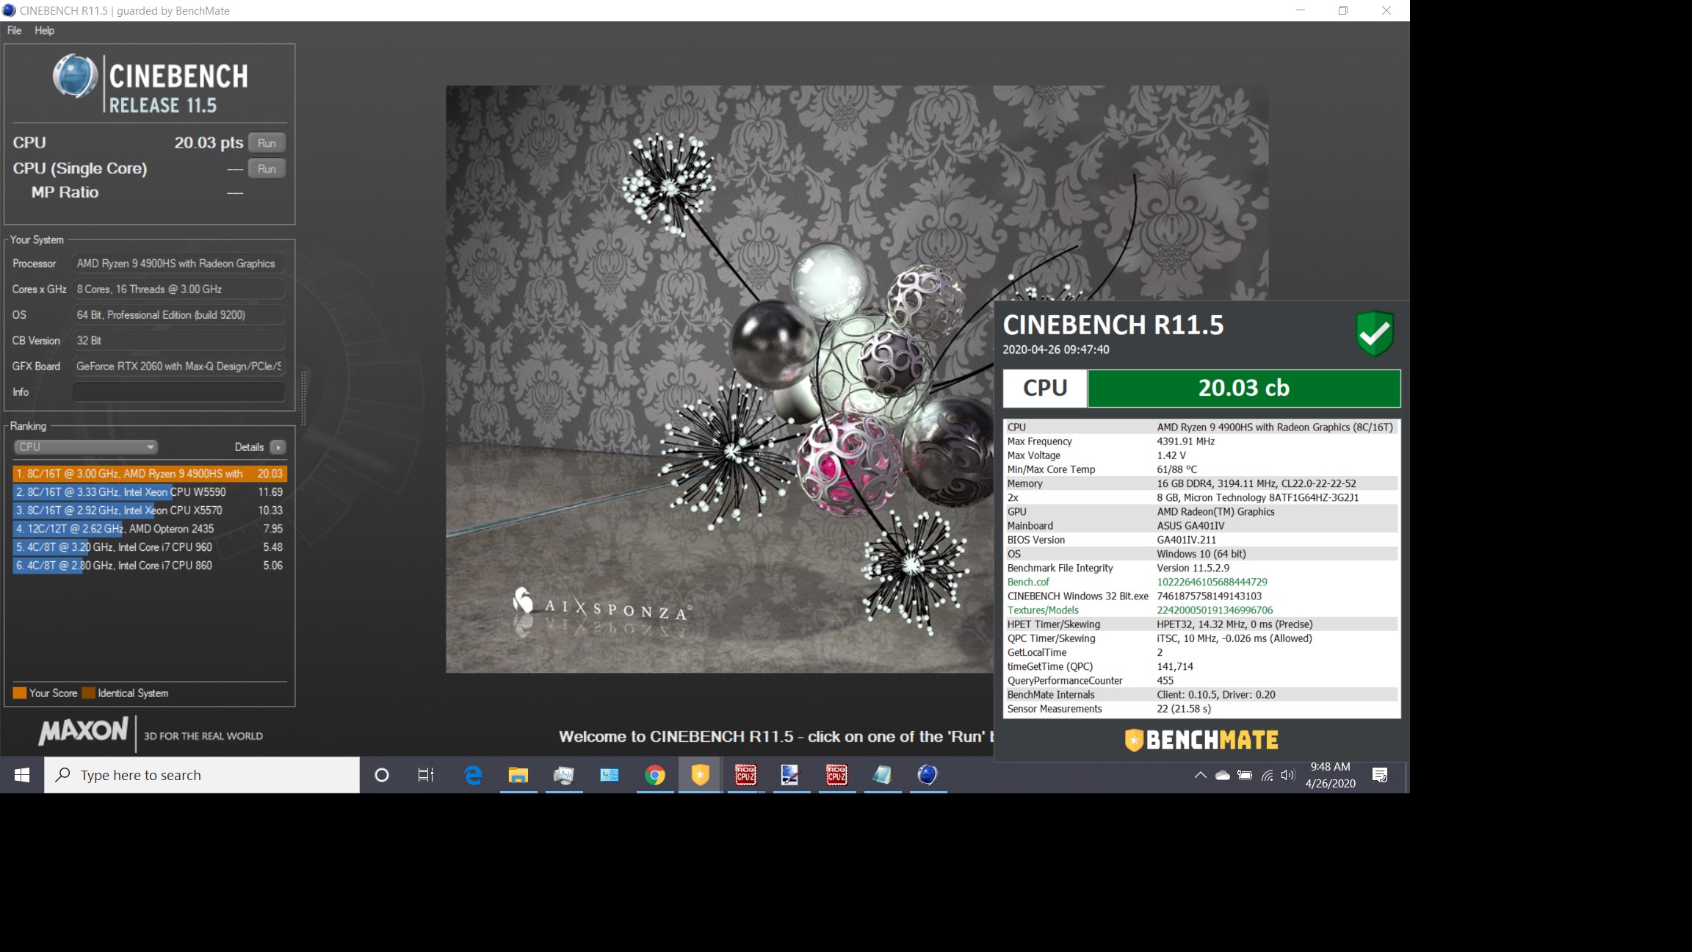Open the clock showing 9:48 AM
The image size is (1692, 952).
[1330, 775]
